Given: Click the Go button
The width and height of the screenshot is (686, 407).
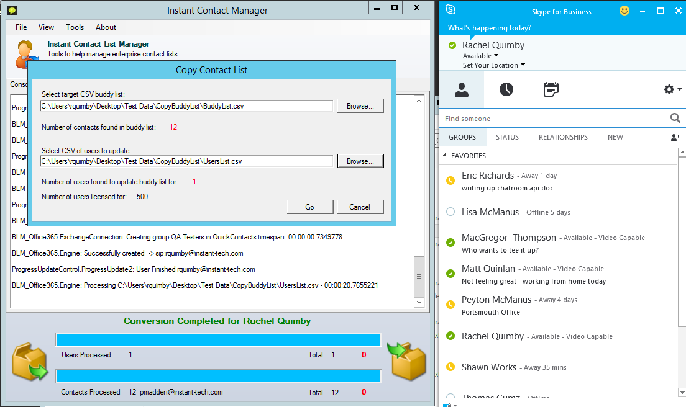Looking at the screenshot, I should (309, 207).
